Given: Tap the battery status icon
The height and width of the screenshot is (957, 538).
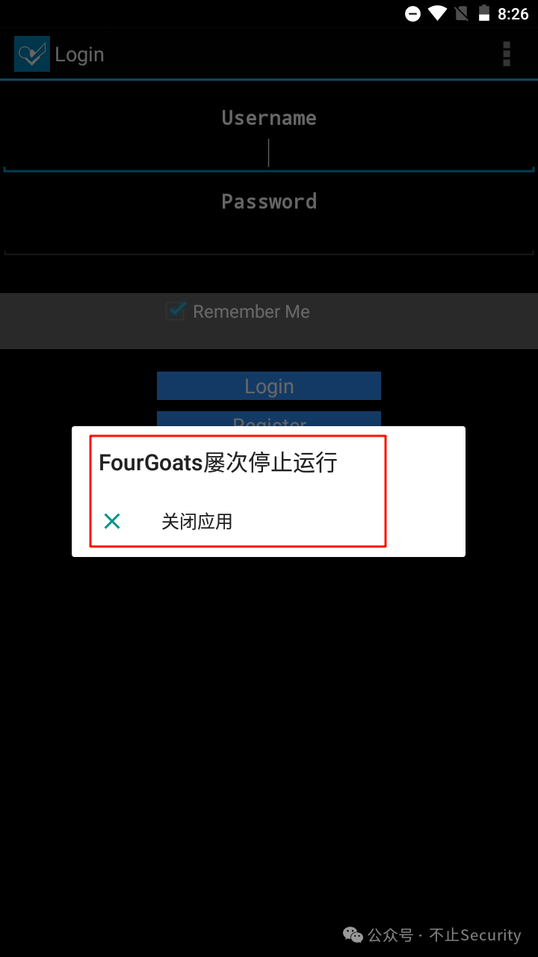Looking at the screenshot, I should tap(484, 13).
